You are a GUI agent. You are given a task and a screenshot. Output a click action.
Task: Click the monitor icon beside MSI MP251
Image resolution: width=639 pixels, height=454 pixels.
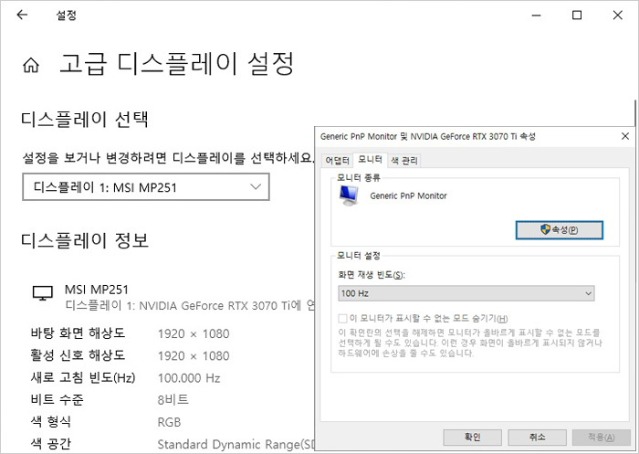pyautogui.click(x=43, y=293)
